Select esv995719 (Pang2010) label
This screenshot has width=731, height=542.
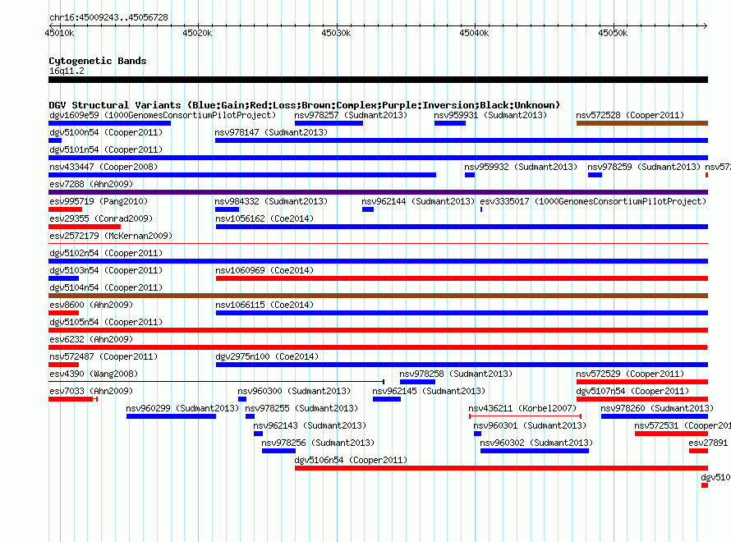point(99,201)
